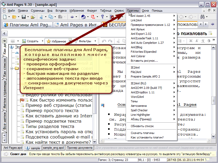Select Проверка правописания 1.12 in Плагины menu

(x=152, y=25)
